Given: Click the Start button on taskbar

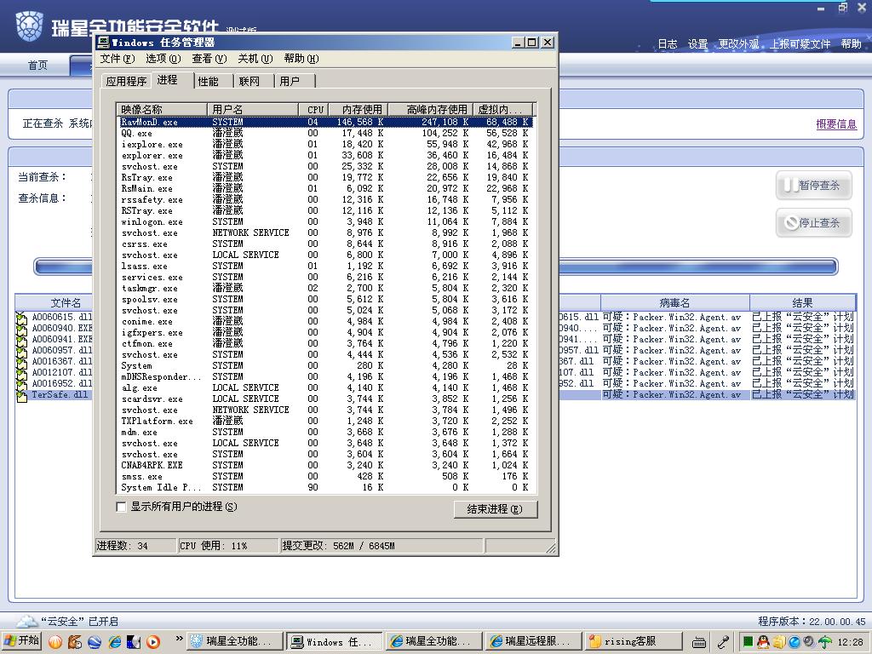Looking at the screenshot, I should point(22,641).
